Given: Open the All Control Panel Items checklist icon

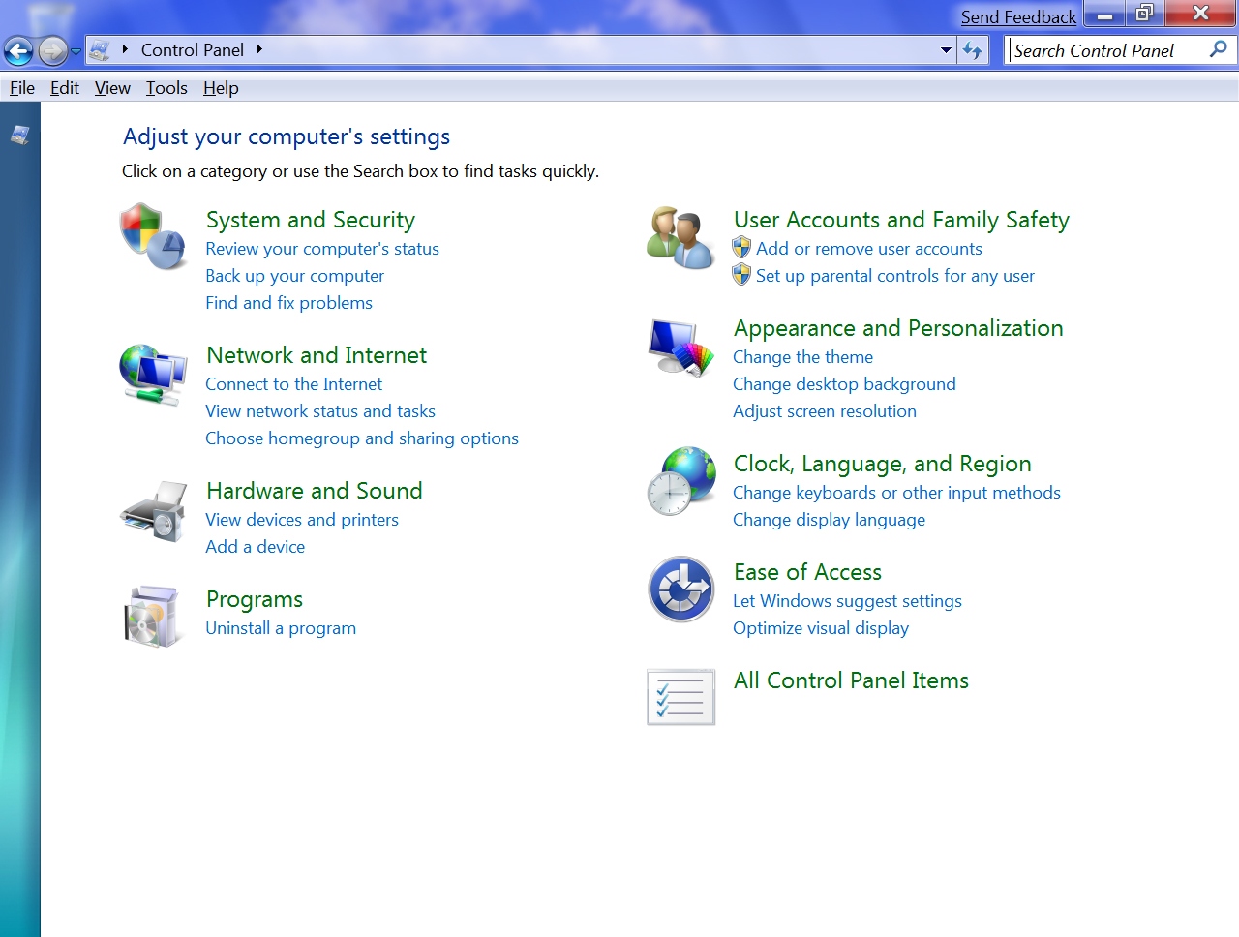Looking at the screenshot, I should point(680,697).
